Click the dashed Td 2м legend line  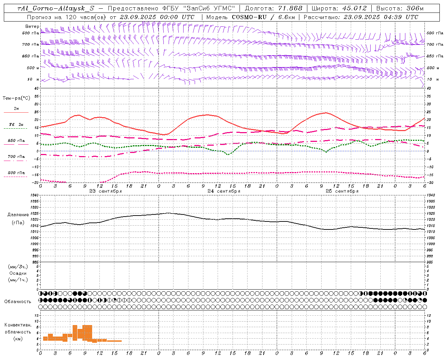point(16,128)
